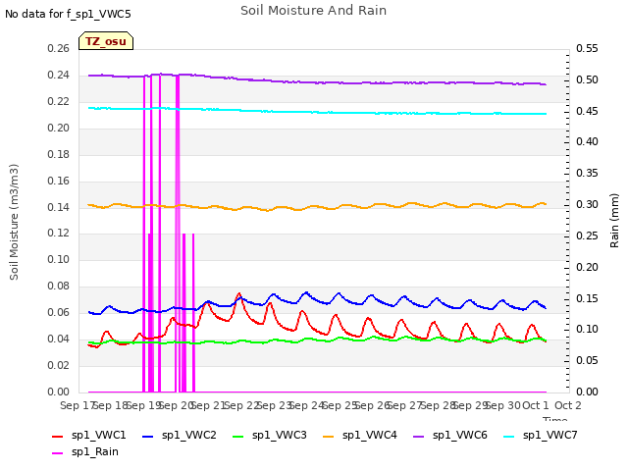
Task: Click the red sp1_VWC1 legend color marker
Action: click(x=58, y=436)
